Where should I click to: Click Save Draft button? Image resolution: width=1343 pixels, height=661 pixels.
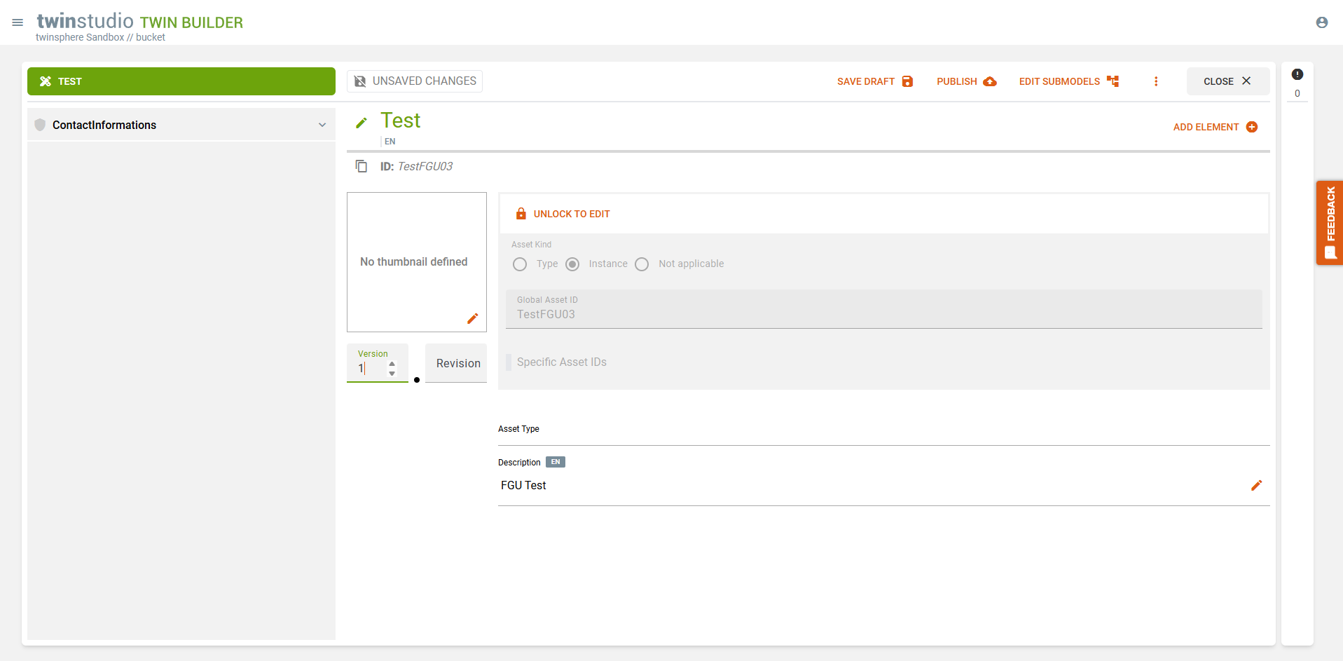click(874, 81)
